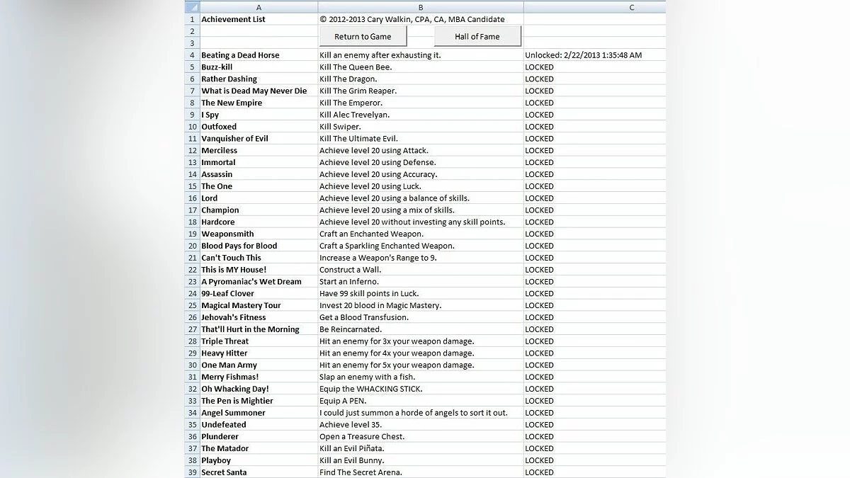Select the Buzz-kill achievement cell

[x=259, y=67]
